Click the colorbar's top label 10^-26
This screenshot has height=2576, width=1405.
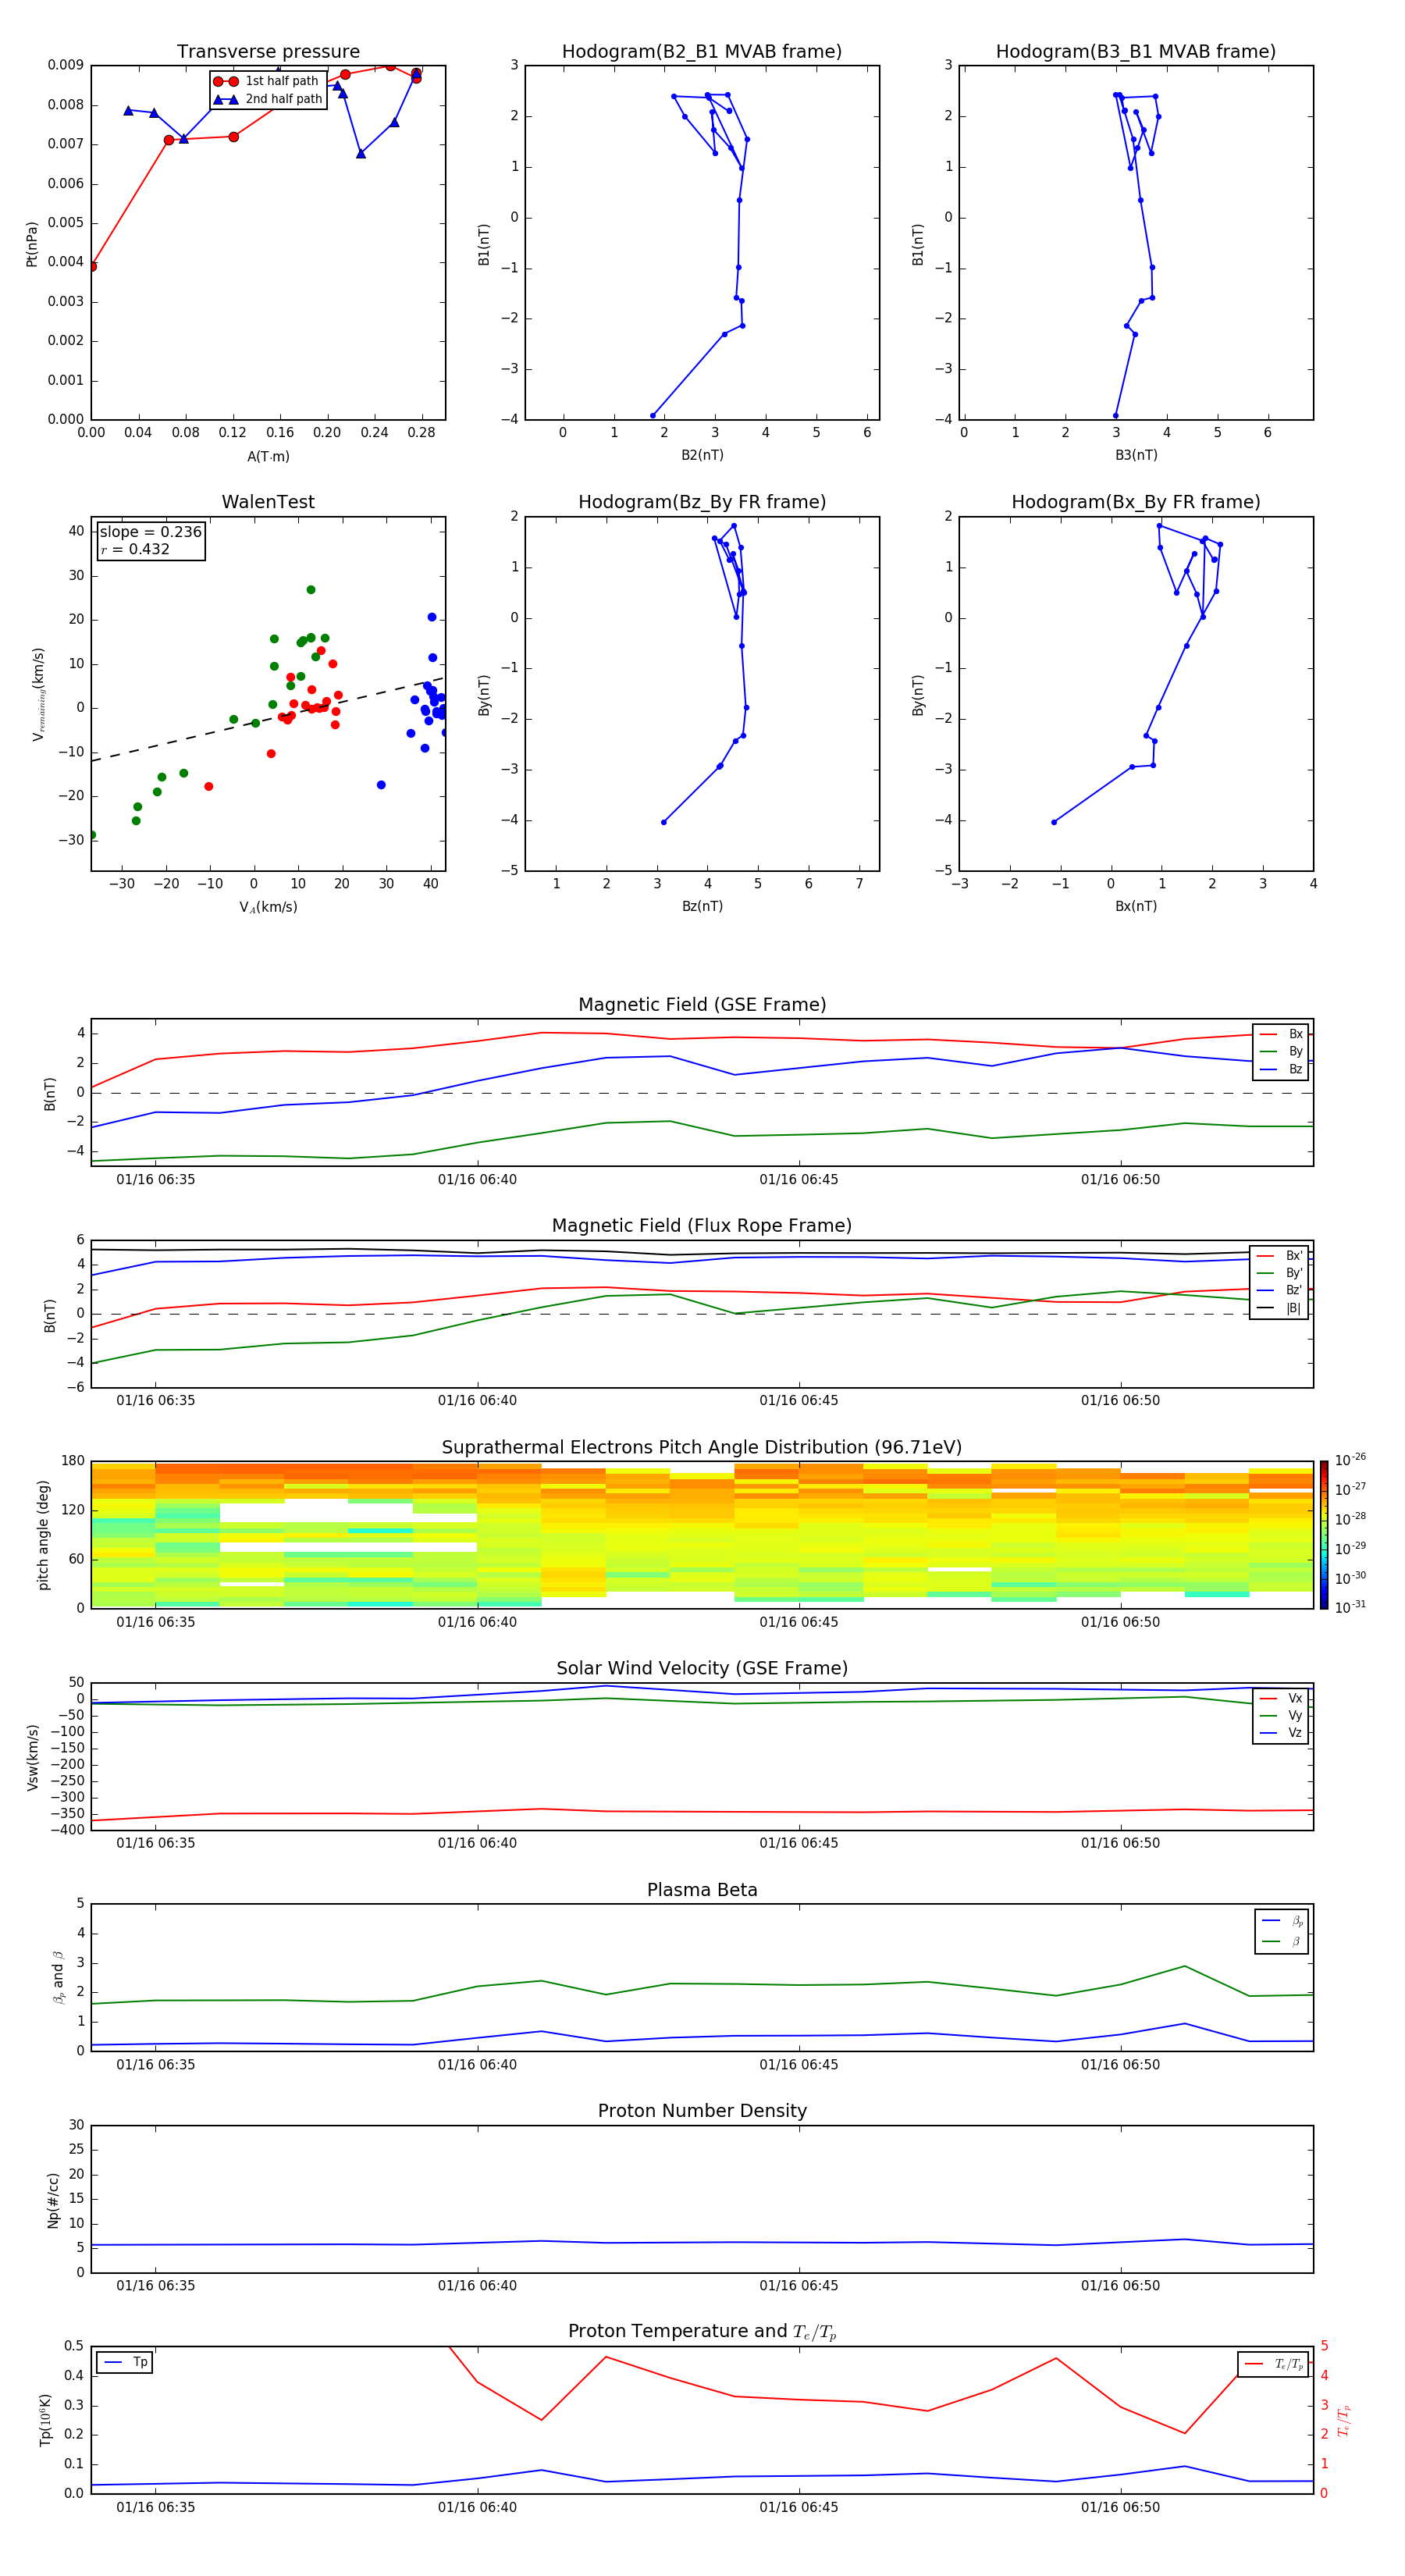(1350, 1460)
